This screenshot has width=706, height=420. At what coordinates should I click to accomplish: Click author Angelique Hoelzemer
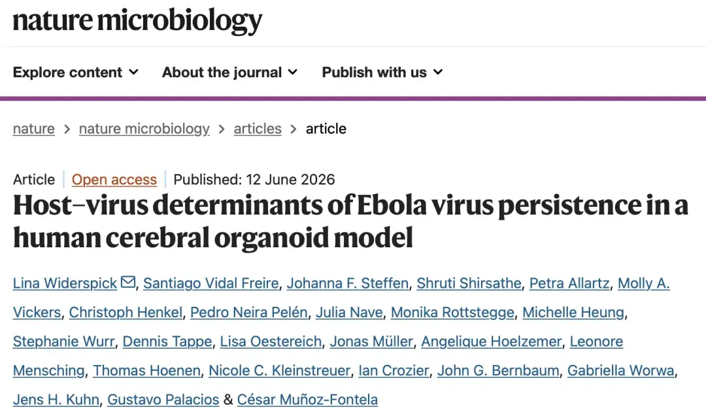(491, 341)
